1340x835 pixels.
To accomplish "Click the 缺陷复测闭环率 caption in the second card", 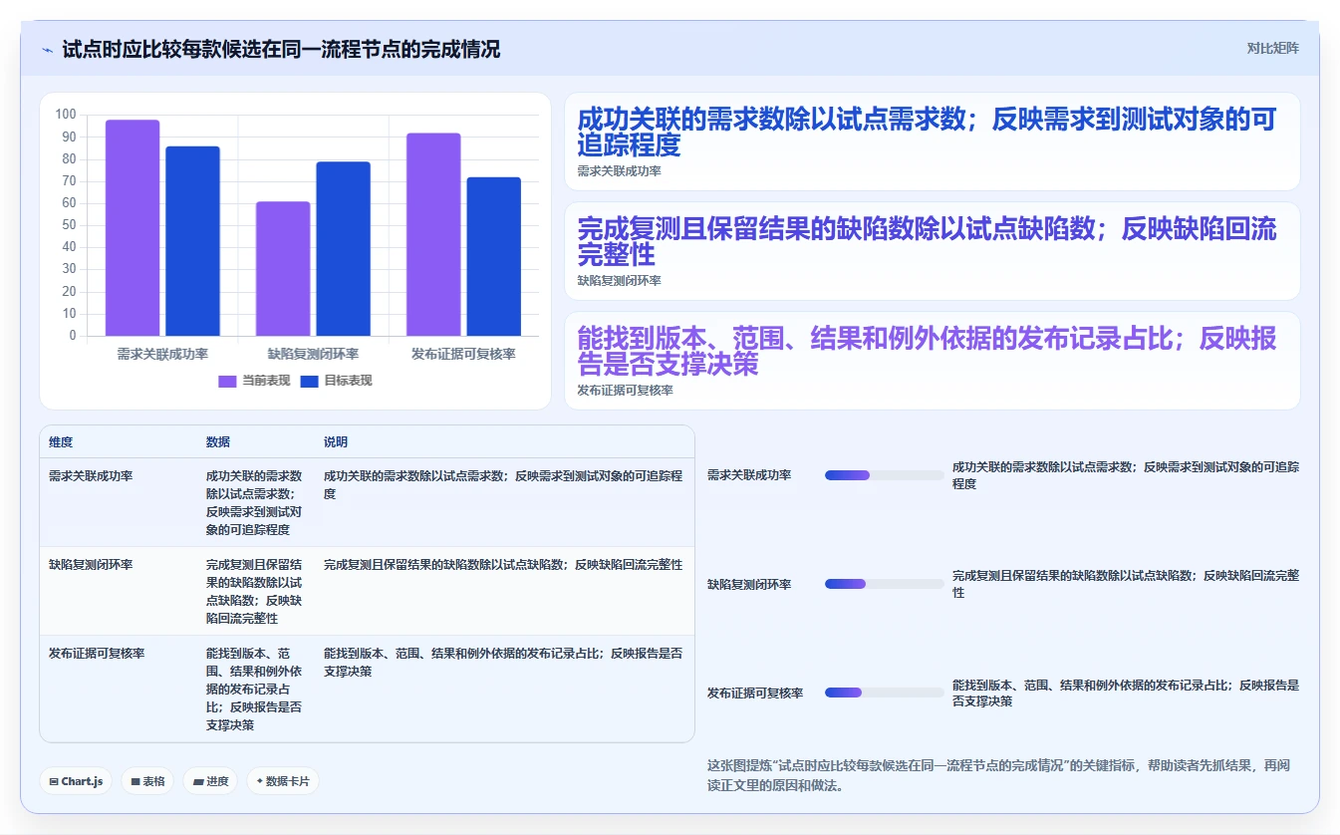I will (619, 281).
